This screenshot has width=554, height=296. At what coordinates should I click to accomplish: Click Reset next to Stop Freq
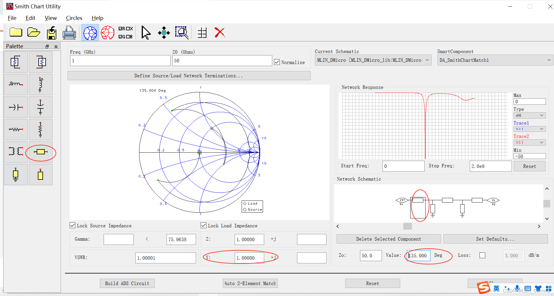pos(529,166)
